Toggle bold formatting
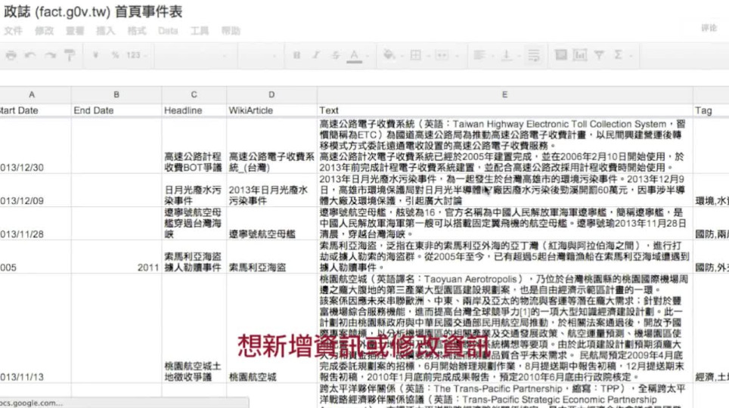729x408 pixels. (296, 55)
